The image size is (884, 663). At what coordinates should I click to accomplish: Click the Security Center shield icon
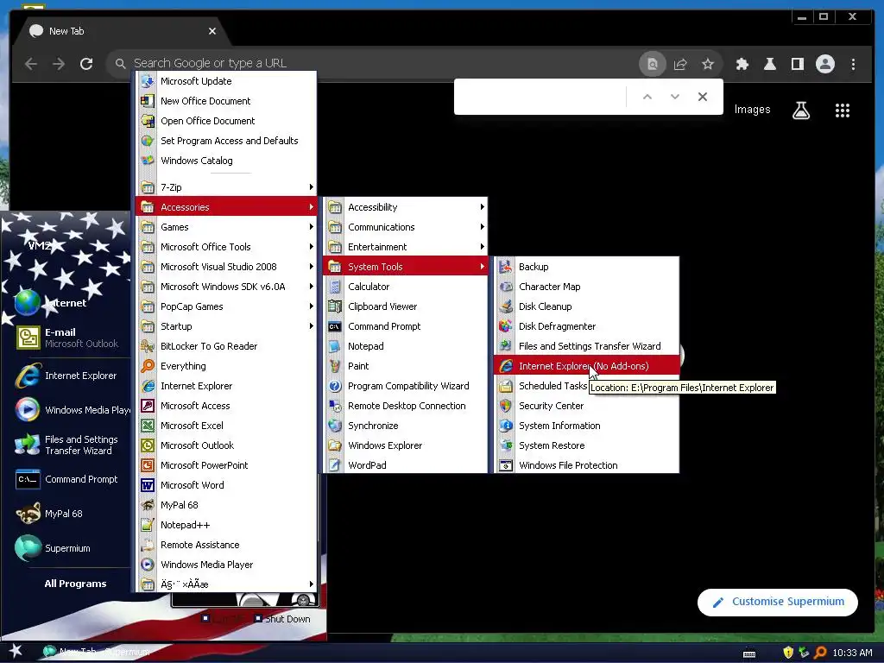pos(506,406)
